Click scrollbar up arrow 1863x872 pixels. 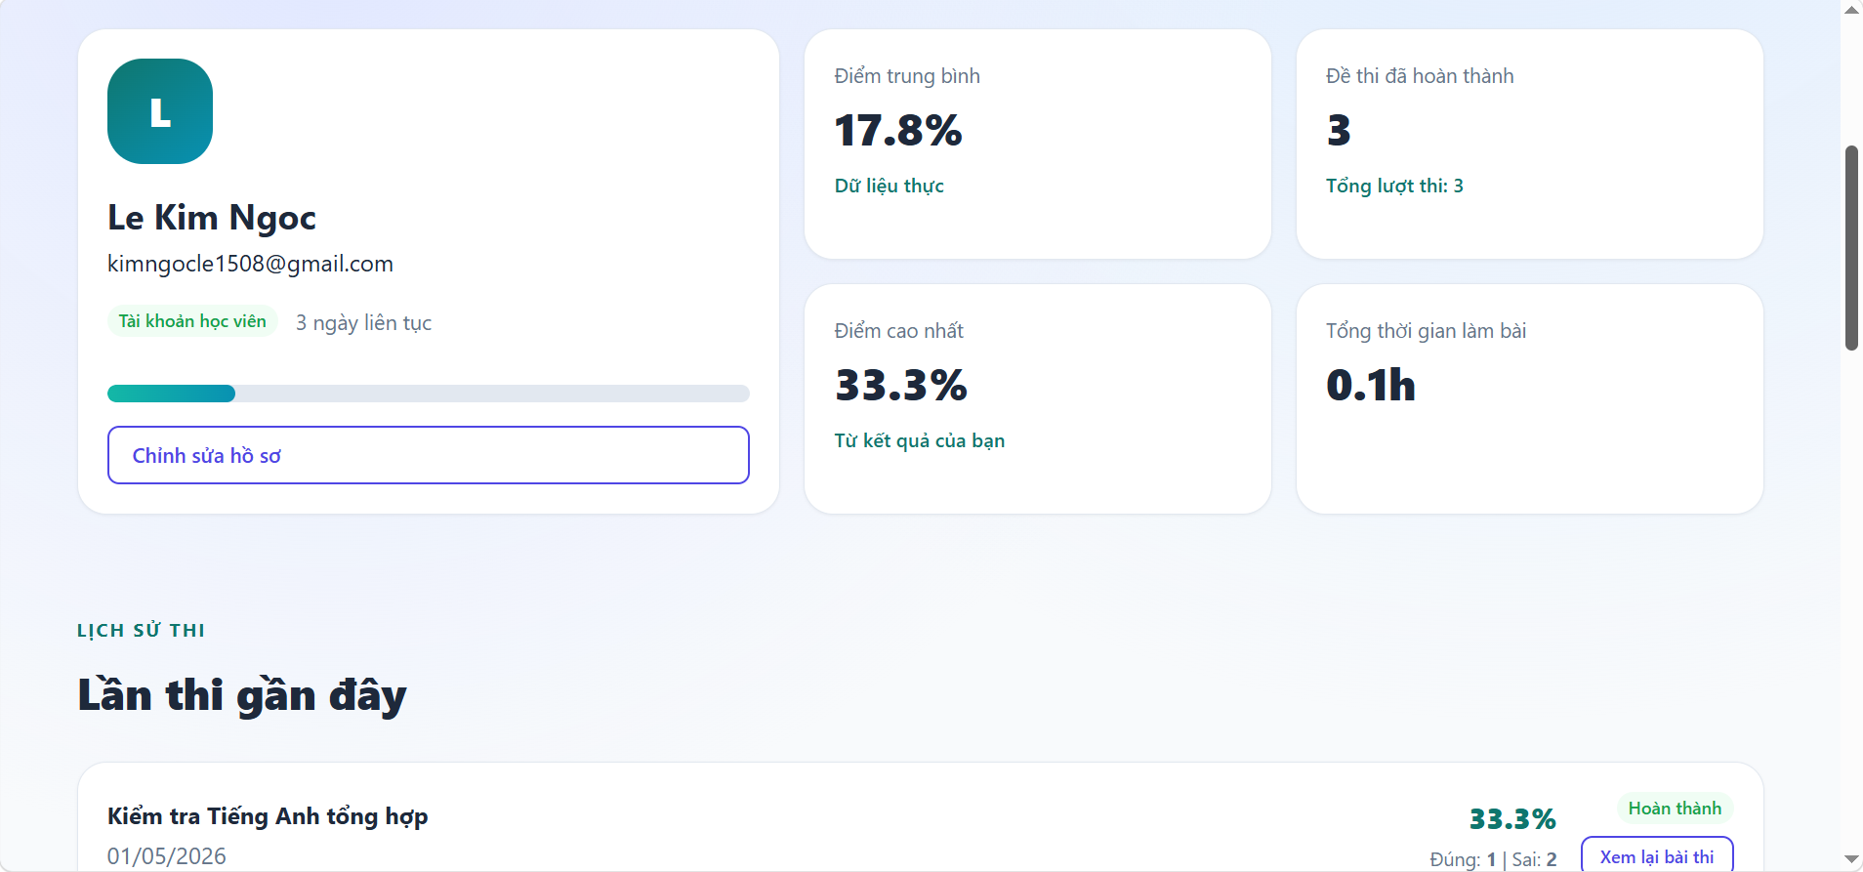click(1851, 10)
